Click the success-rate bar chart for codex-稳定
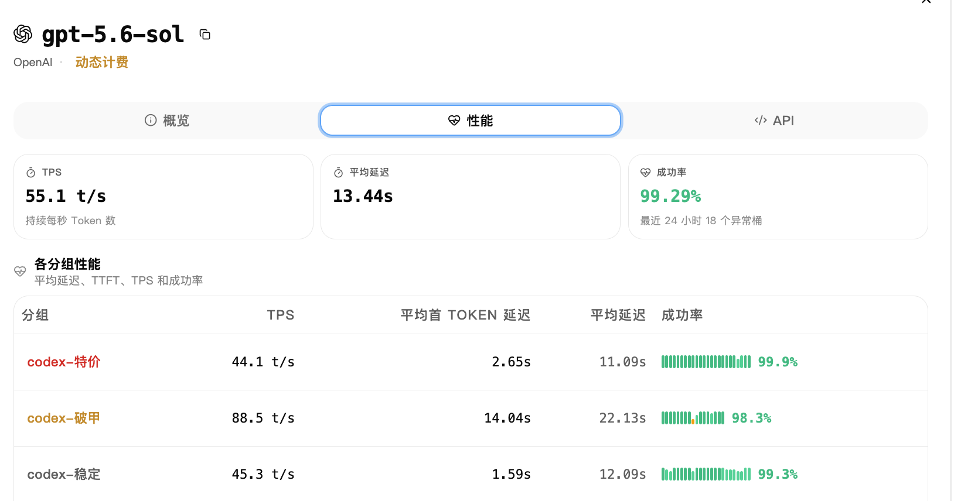 click(x=706, y=474)
